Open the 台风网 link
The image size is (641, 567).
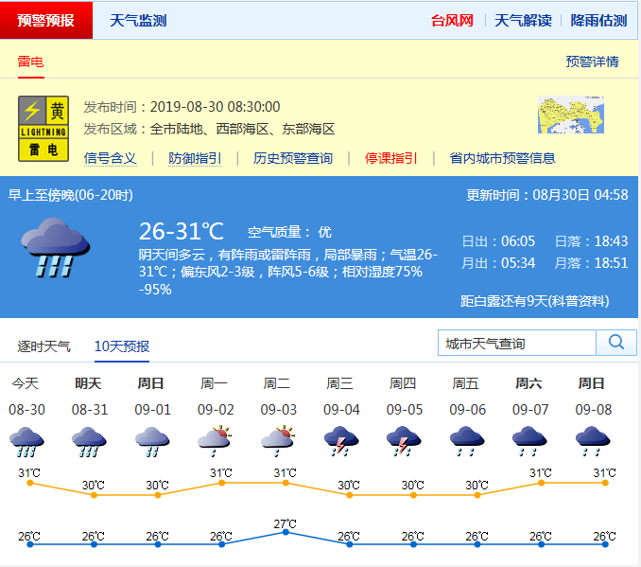452,20
